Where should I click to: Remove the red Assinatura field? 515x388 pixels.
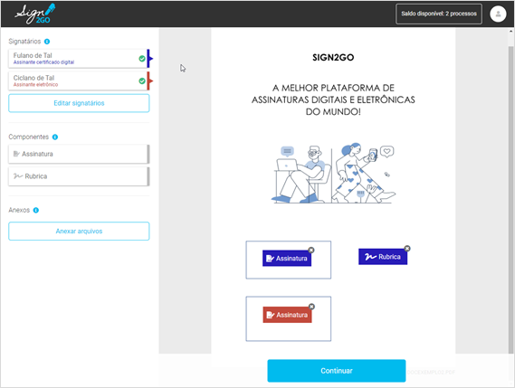(311, 307)
